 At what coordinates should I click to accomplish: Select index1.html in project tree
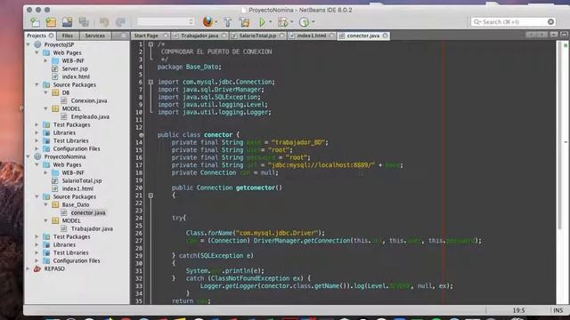pyautogui.click(x=77, y=188)
